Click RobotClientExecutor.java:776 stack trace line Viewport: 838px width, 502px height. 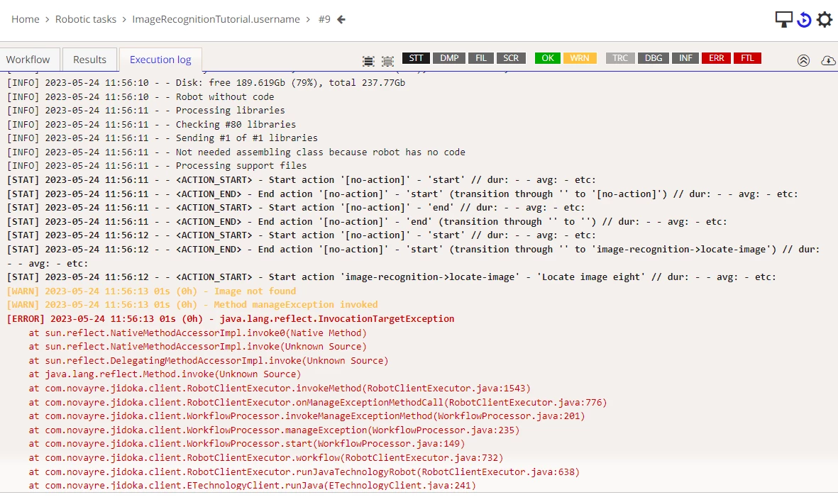pyautogui.click(x=318, y=402)
